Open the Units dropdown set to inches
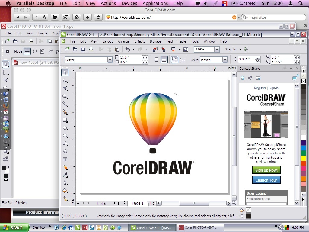309x232 pixels. point(225,60)
